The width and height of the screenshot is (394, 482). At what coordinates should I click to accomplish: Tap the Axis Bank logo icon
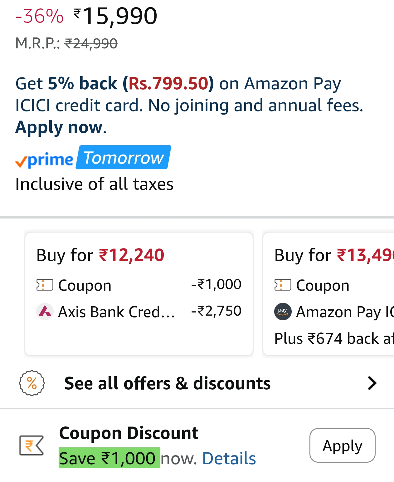point(45,311)
